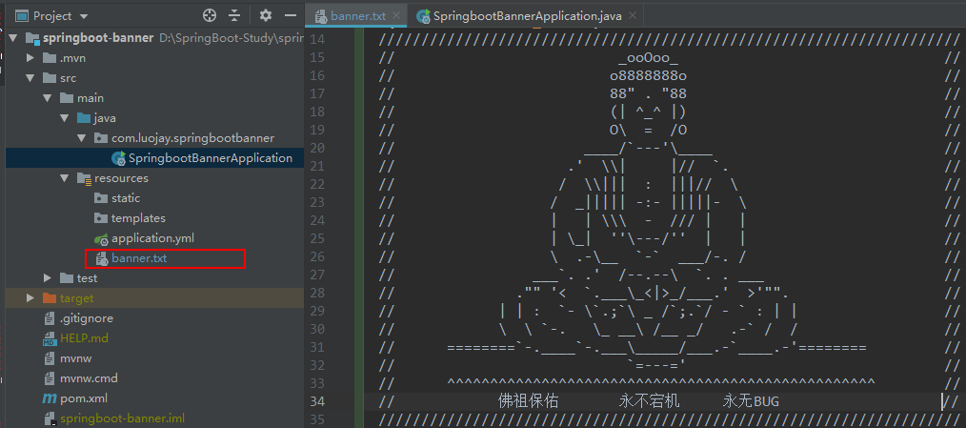
Task: Expand the target folder
Action: point(30,298)
